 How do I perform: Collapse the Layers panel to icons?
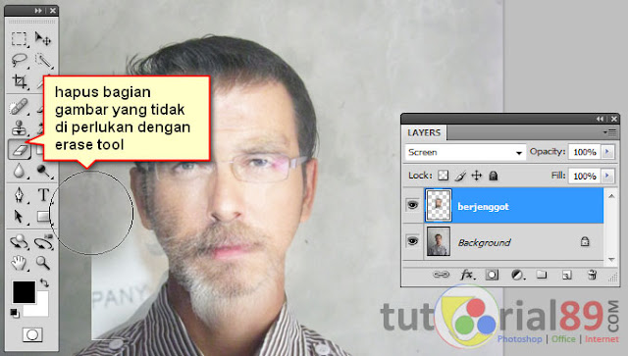point(600,119)
